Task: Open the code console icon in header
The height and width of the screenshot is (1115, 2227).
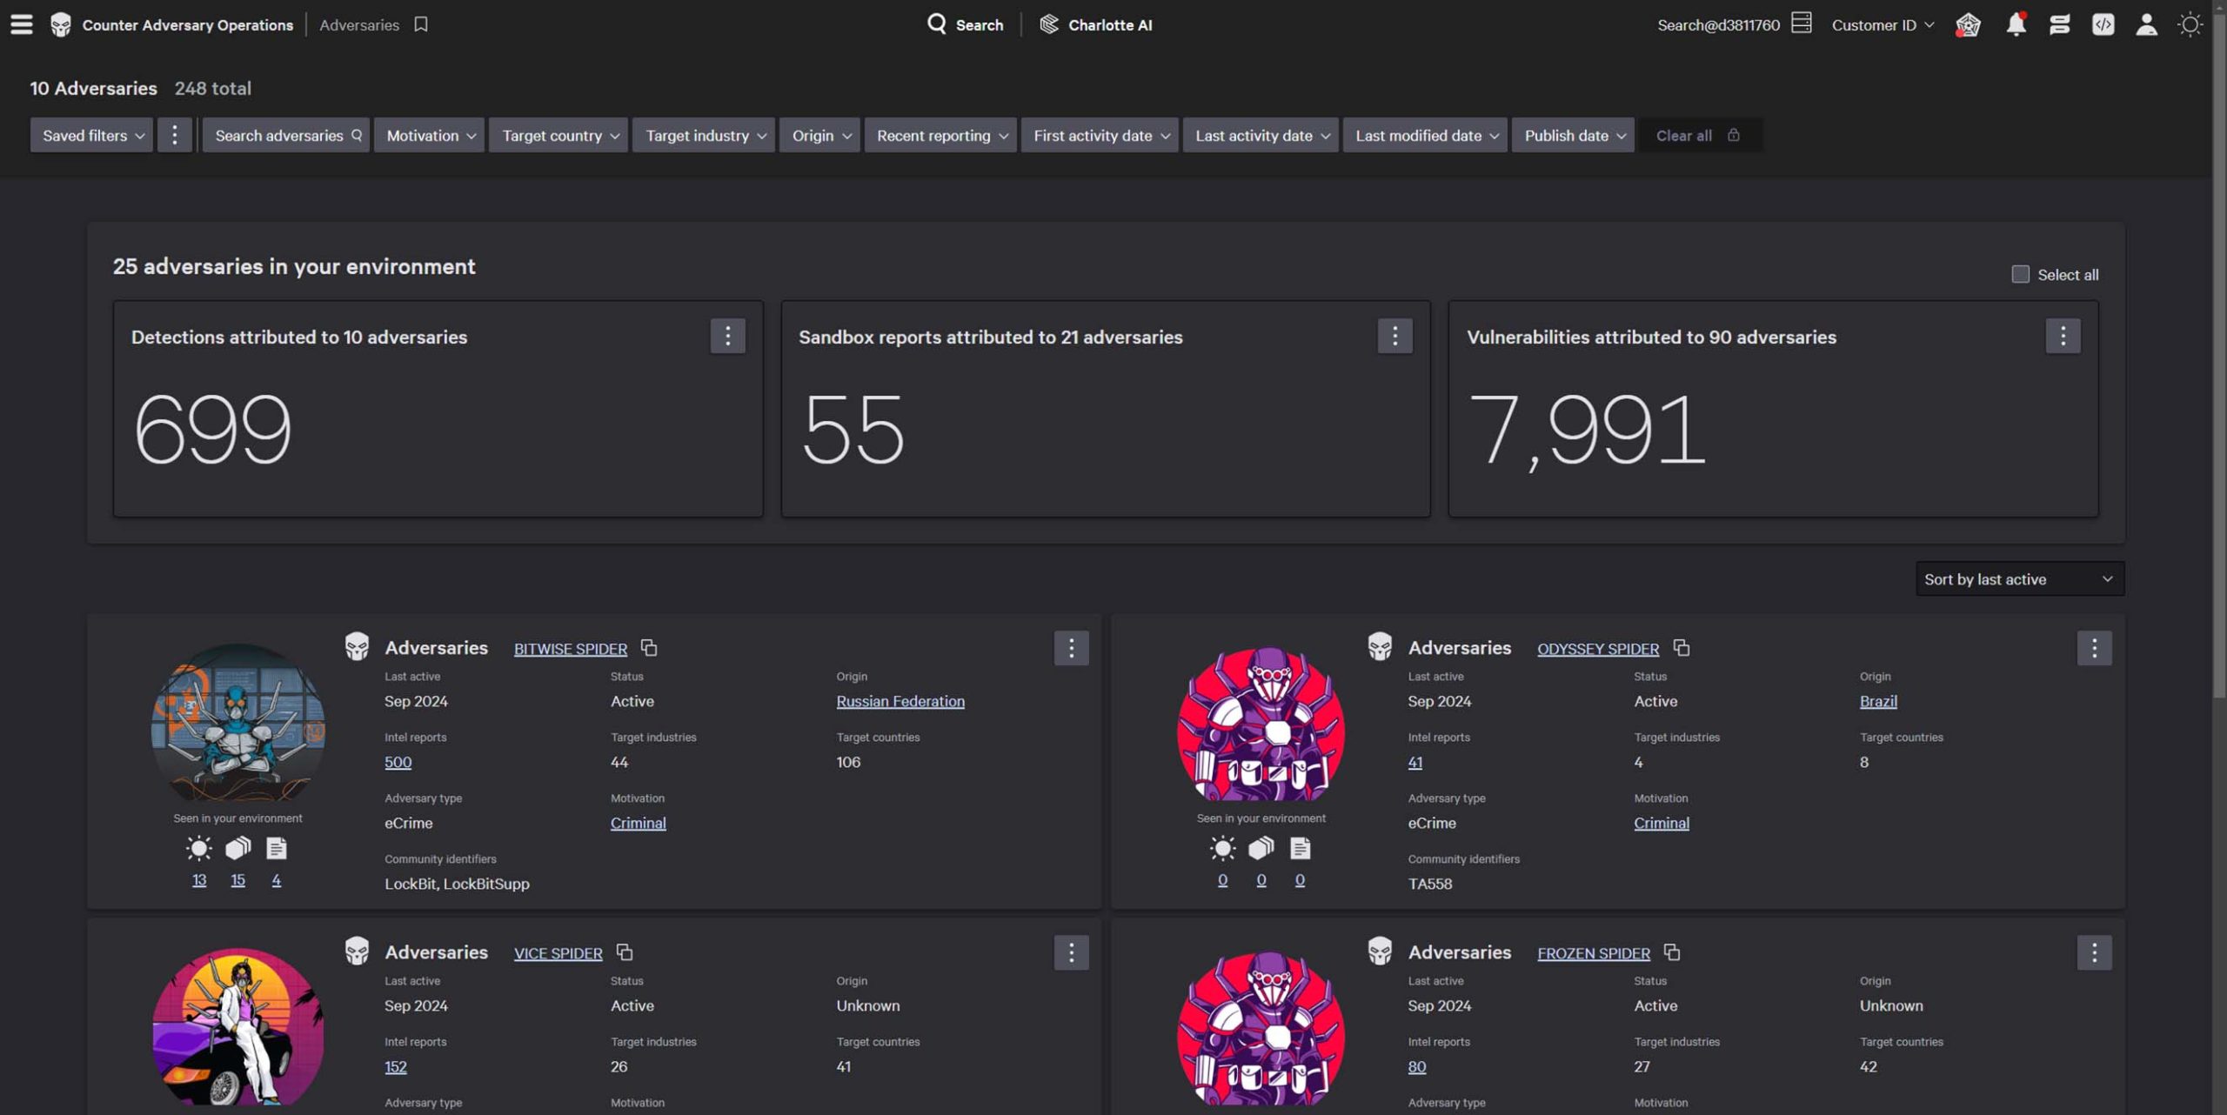Action: (2103, 24)
